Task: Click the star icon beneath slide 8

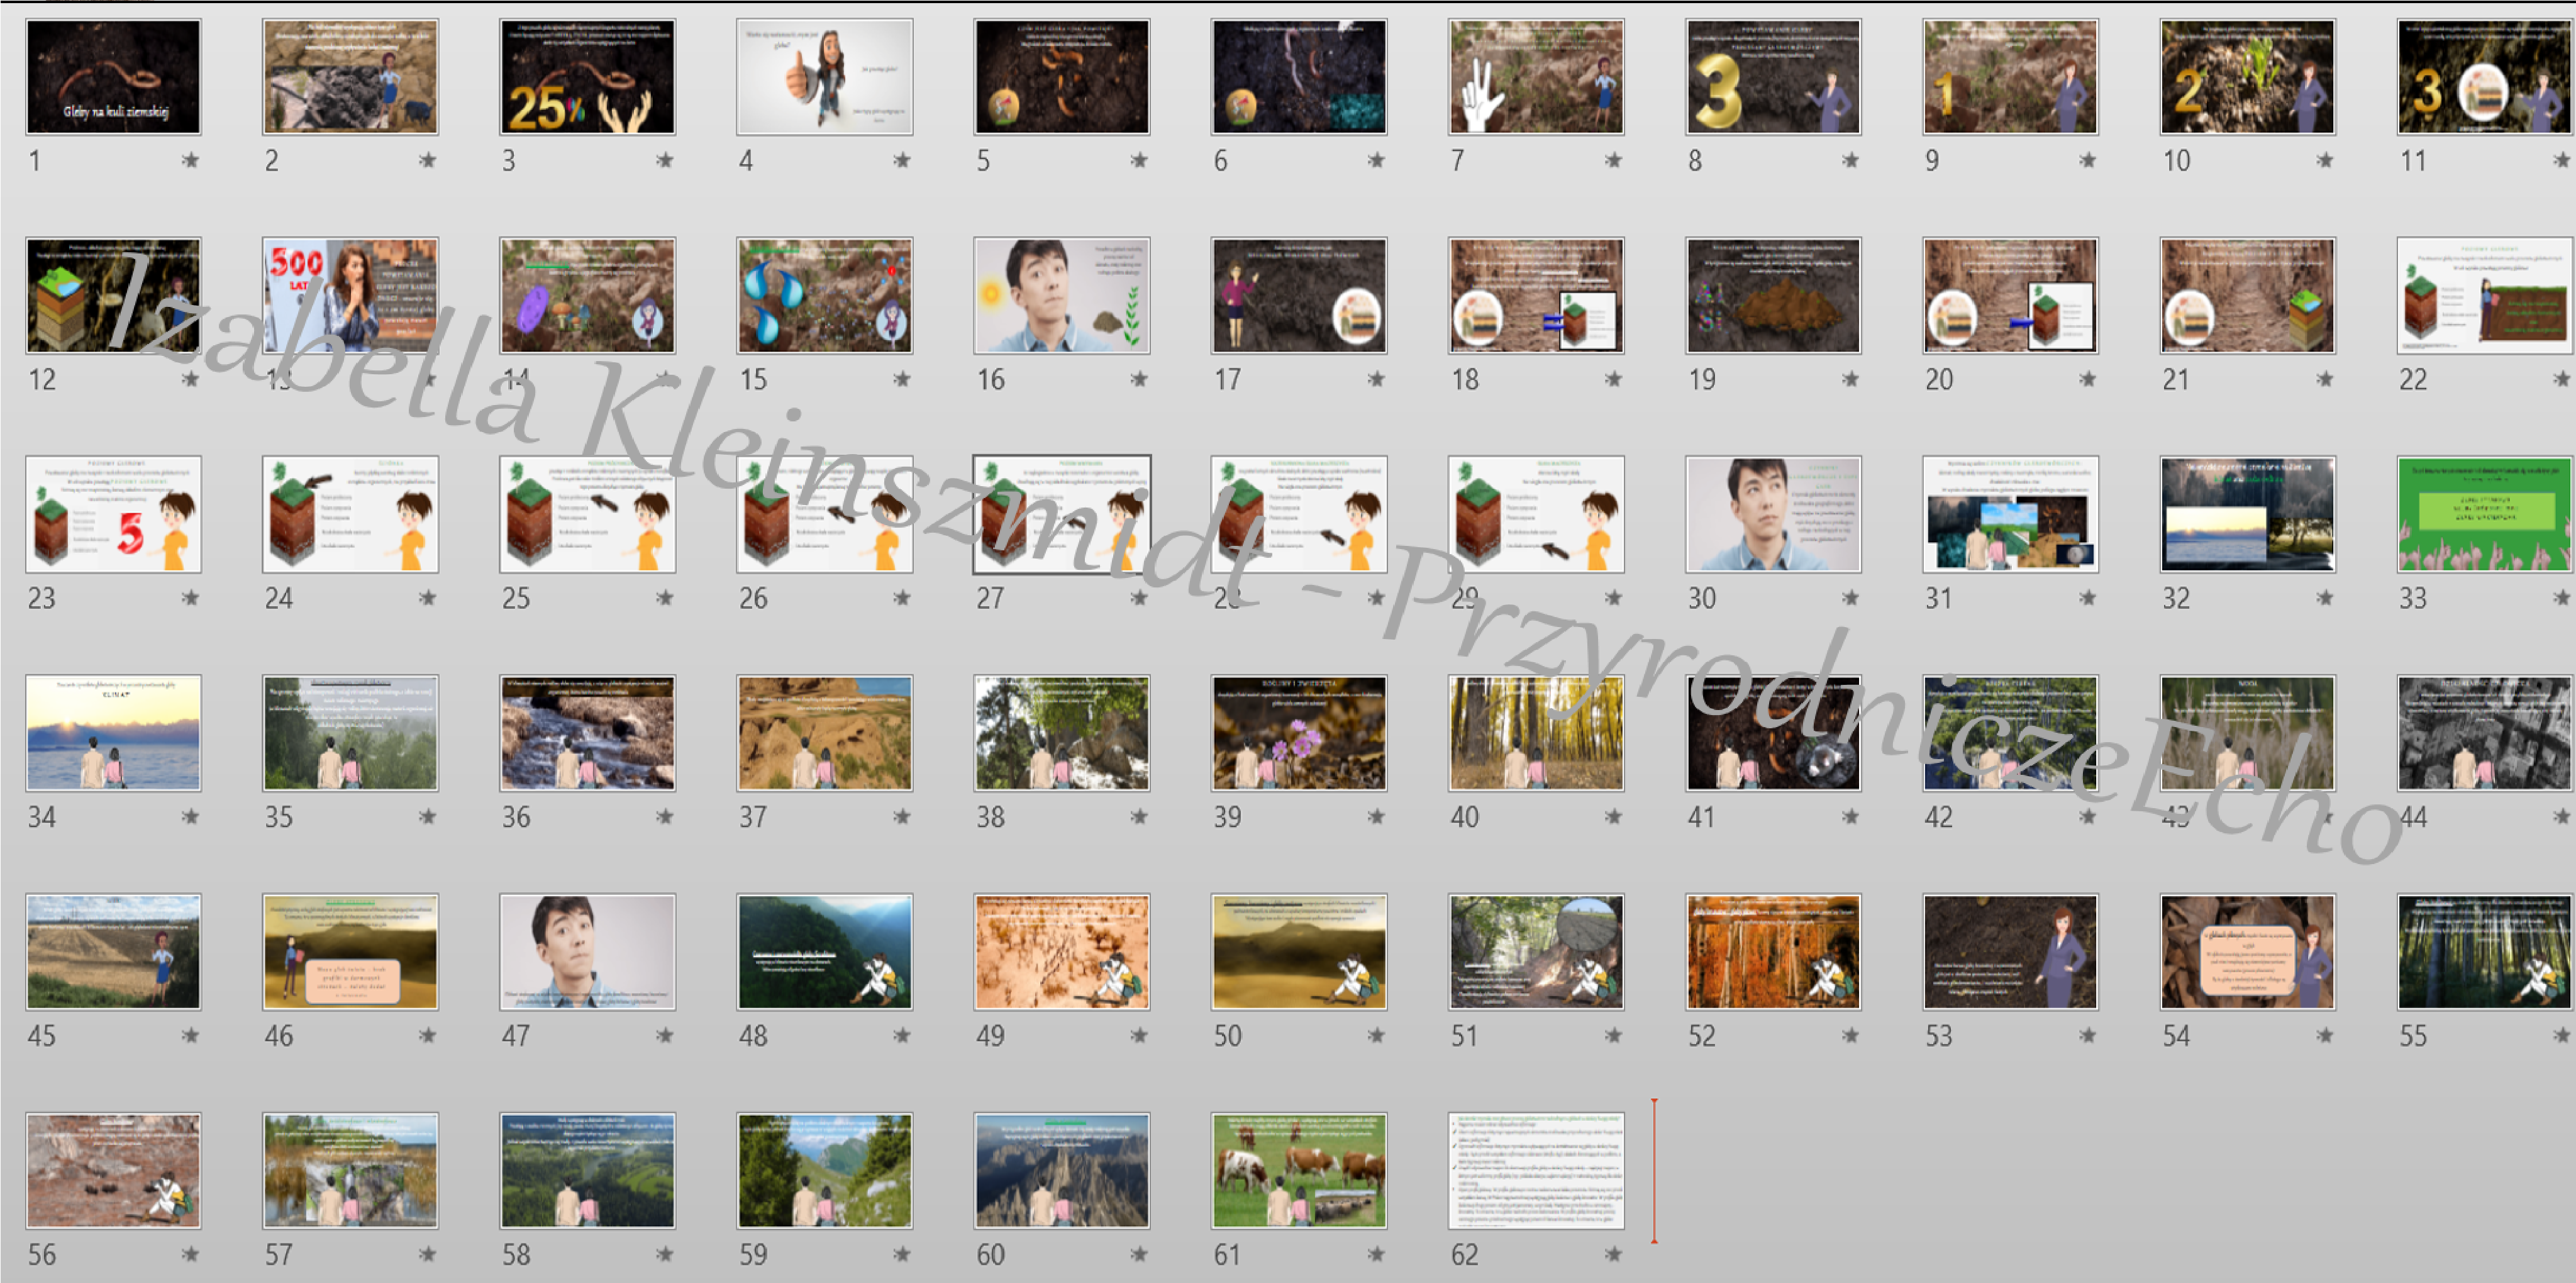Action: coord(1850,160)
